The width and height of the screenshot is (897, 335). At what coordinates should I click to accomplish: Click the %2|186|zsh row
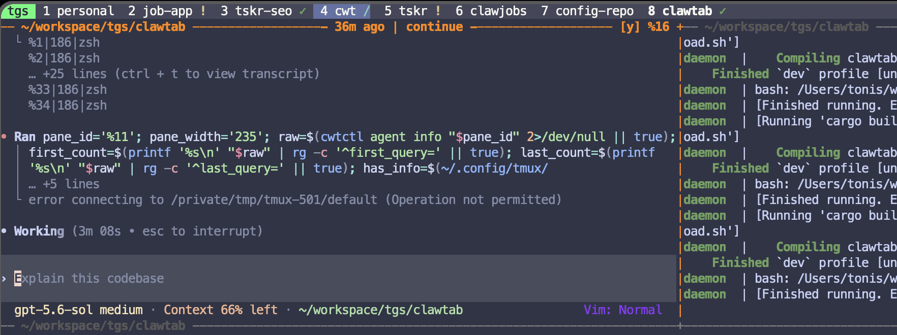(64, 58)
